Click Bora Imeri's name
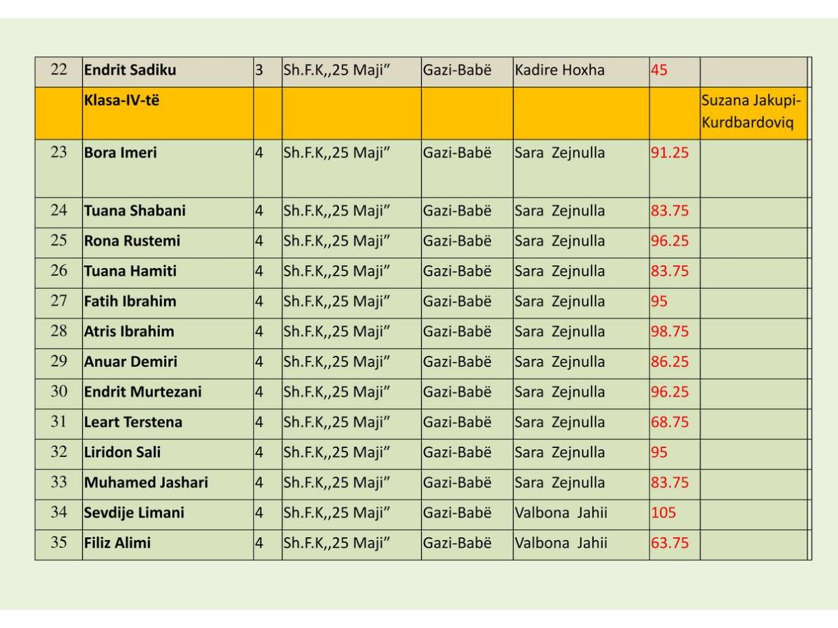The width and height of the screenshot is (838, 628). [120, 153]
